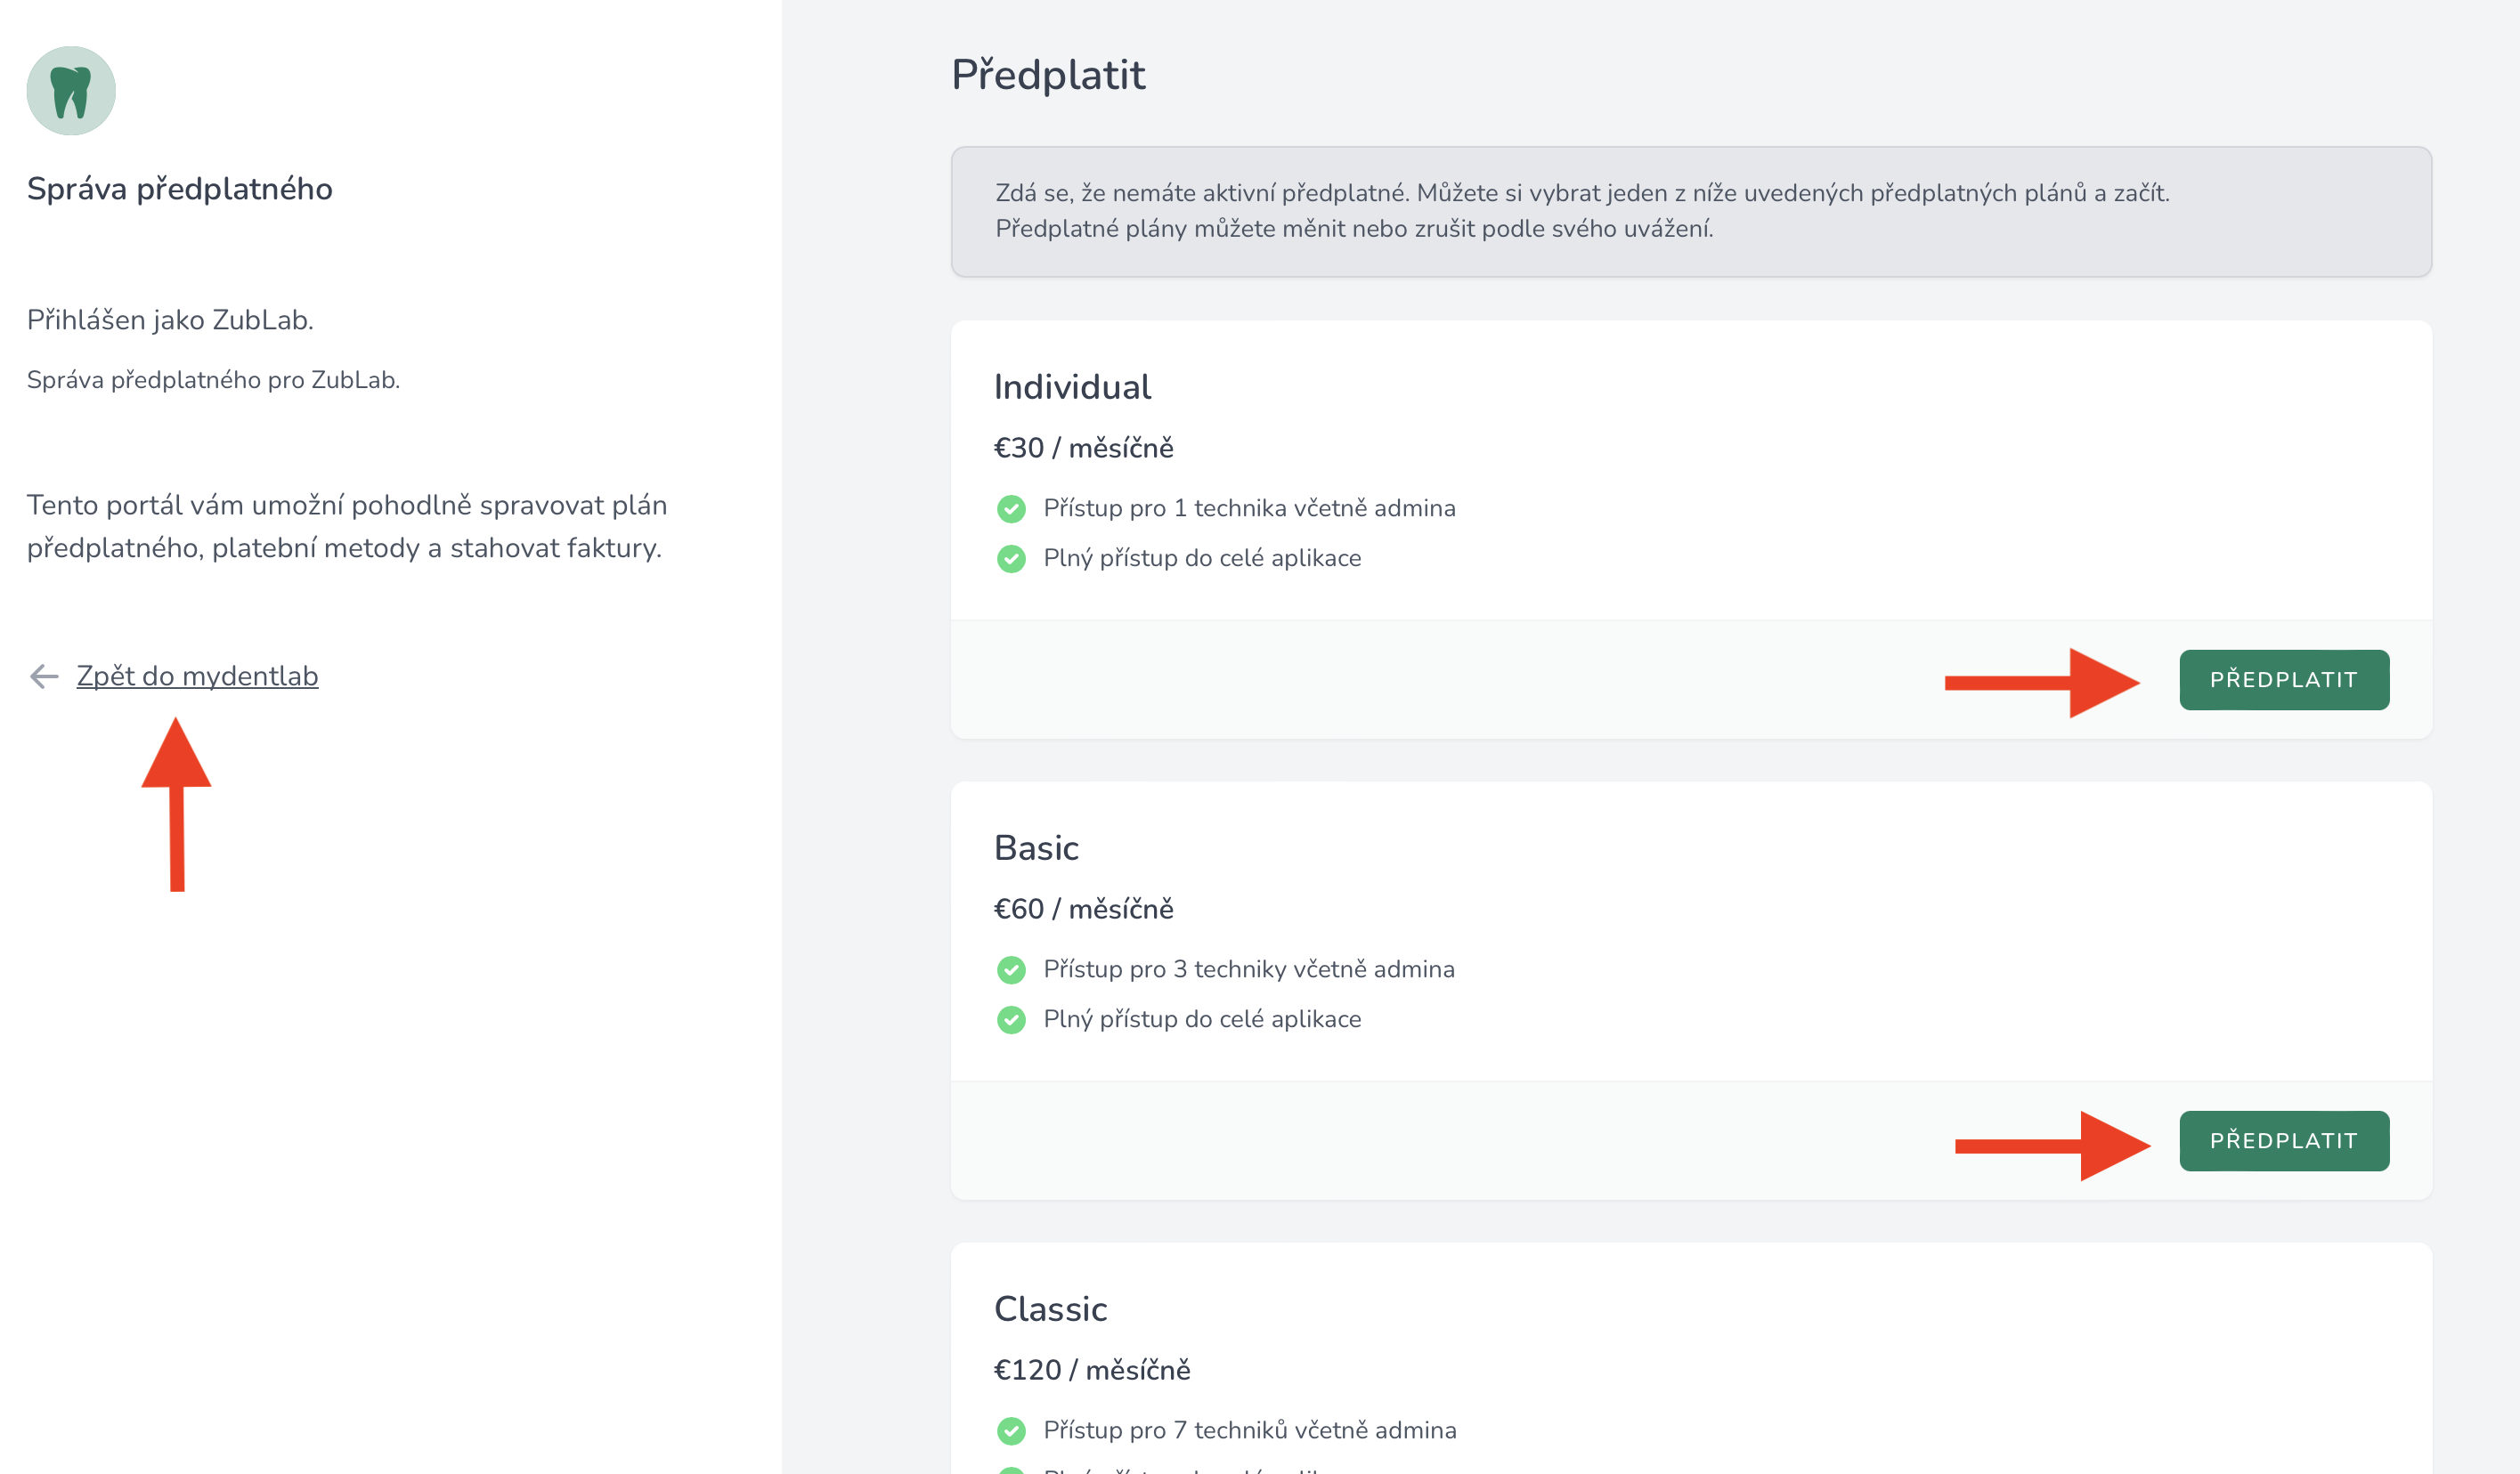Click the 'Předplatit' page heading
The width and height of the screenshot is (2520, 1474).
pos(1047,75)
